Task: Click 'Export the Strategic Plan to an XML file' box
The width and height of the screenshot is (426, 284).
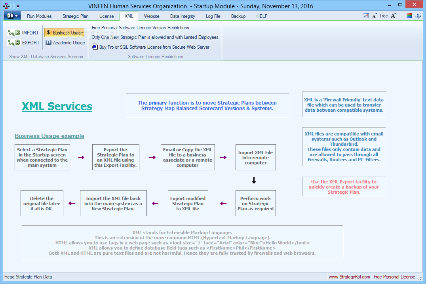Action: click(x=116, y=157)
